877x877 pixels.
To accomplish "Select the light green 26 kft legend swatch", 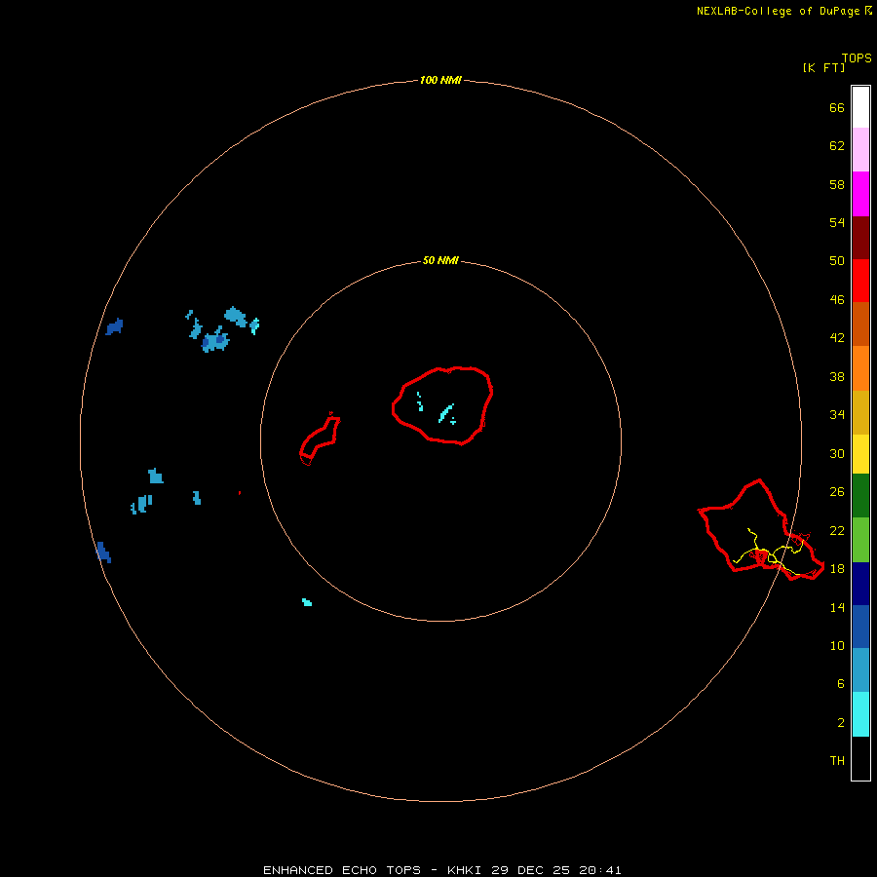I will coord(860,540).
